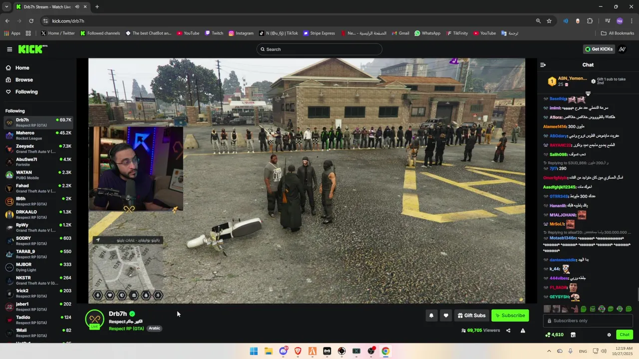Select the Following sidebar item
The width and height of the screenshot is (639, 359).
click(26, 92)
